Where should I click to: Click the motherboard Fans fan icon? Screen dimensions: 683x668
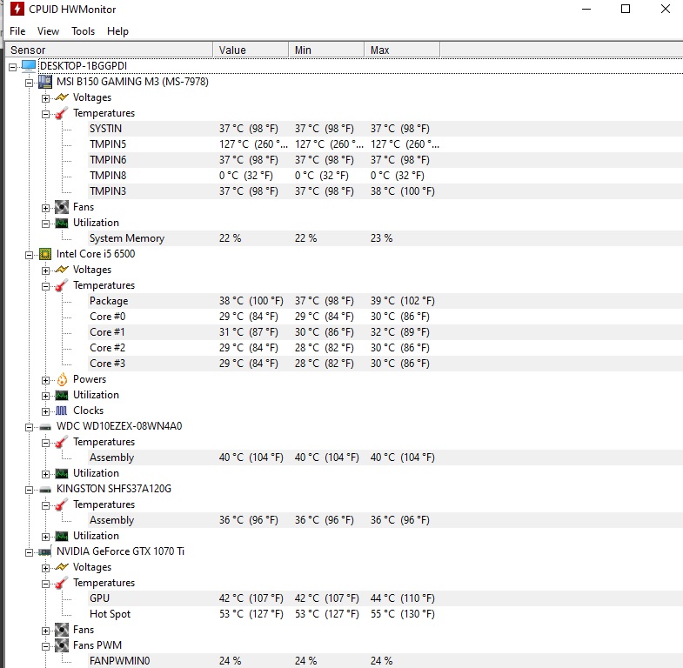click(x=62, y=207)
